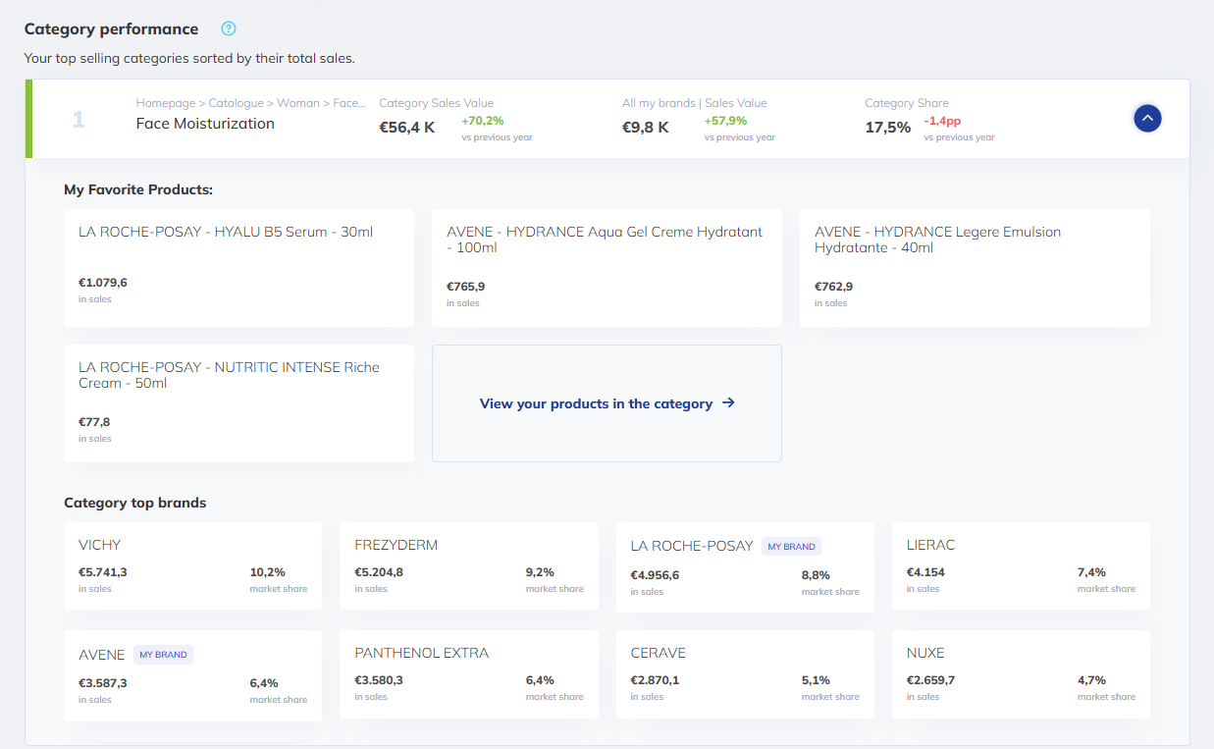Click View your products in the category
This screenshot has width=1214, height=749.
pyautogui.click(x=596, y=403)
